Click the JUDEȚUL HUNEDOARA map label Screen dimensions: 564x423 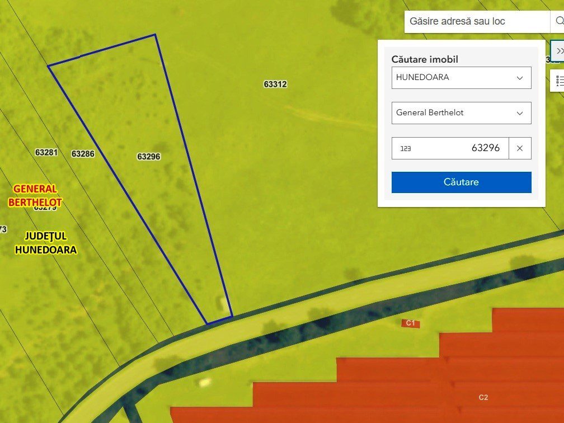point(46,243)
